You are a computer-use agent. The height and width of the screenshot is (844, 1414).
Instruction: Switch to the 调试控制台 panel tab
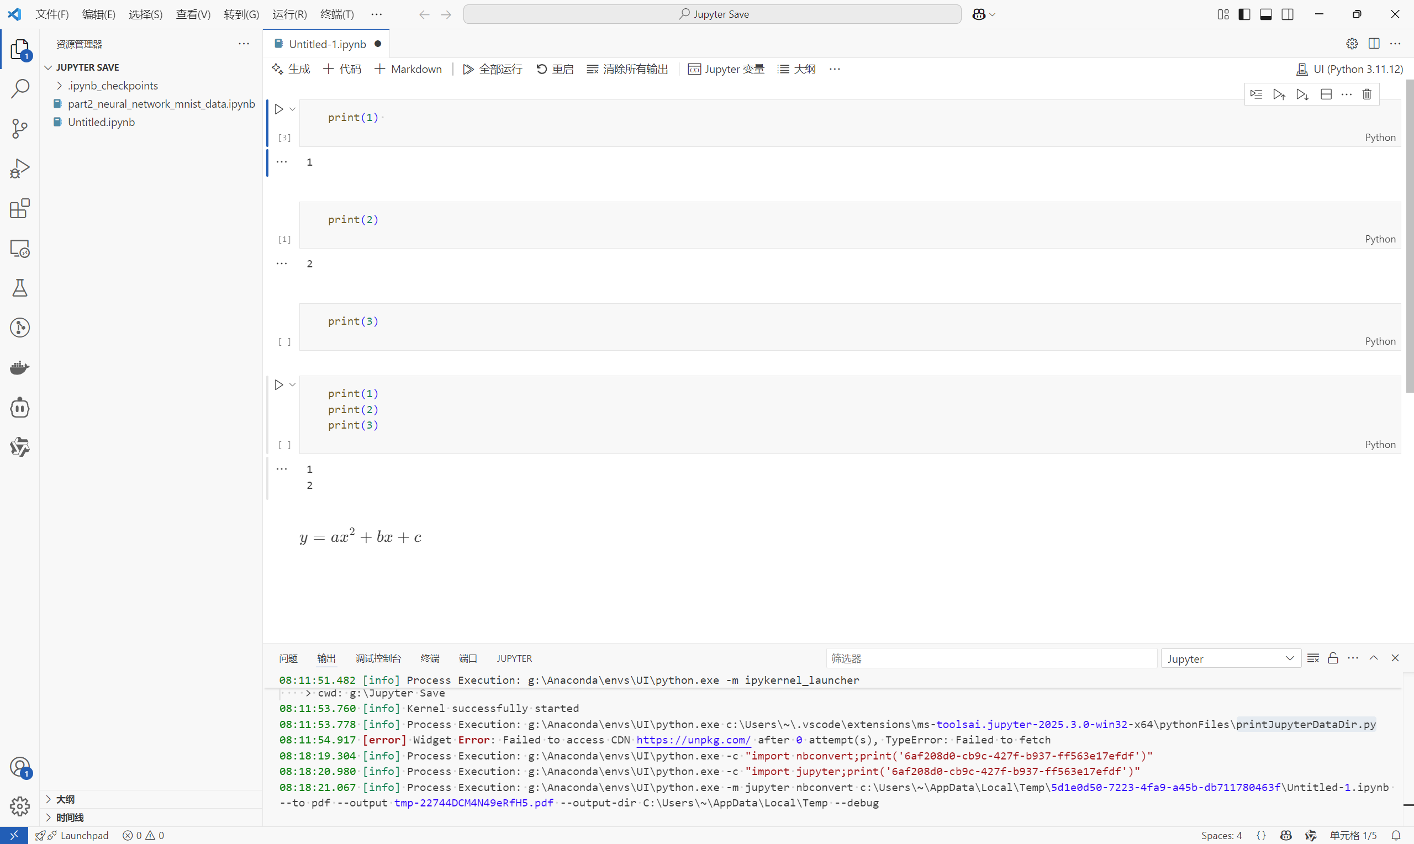378,658
